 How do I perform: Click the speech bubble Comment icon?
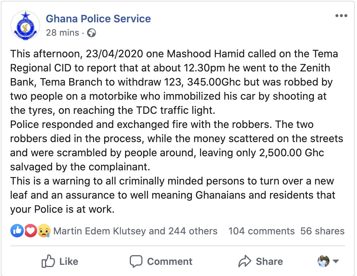136,261
